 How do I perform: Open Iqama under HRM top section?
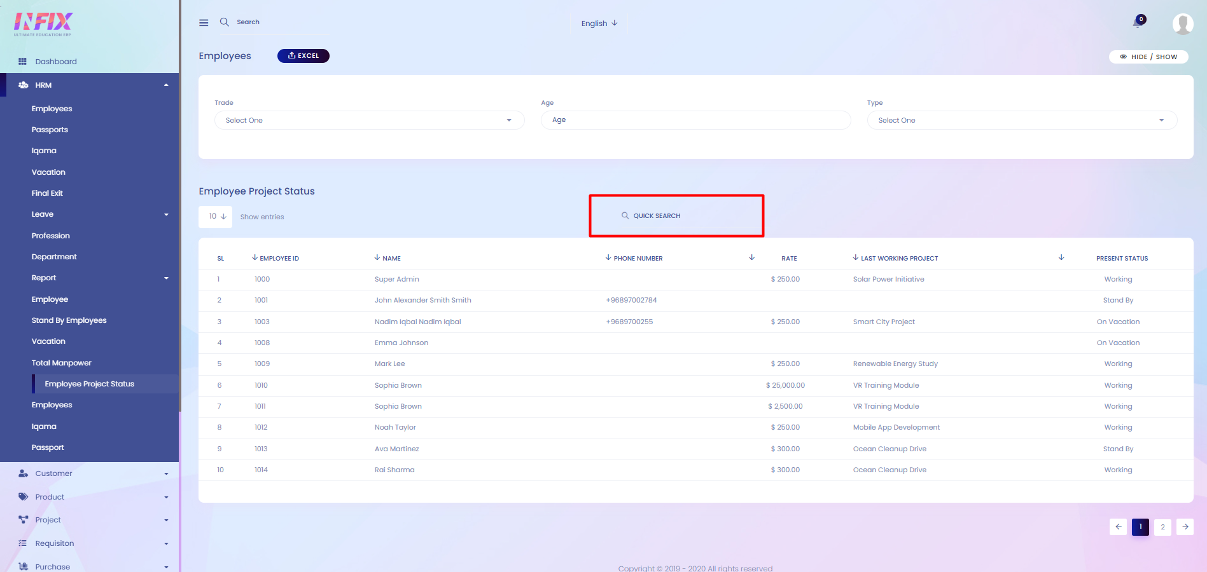(44, 151)
